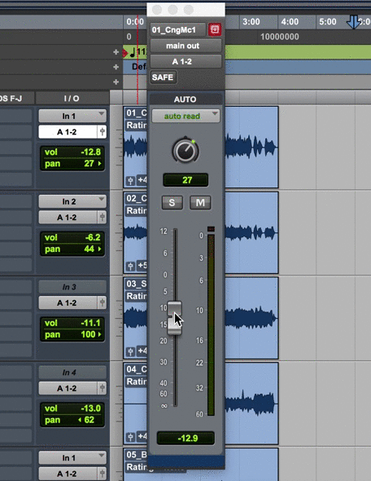Image resolution: width=371 pixels, height=481 pixels.
Task: Open A 1-2 output selector on In 4 track
Action: [x=68, y=388]
